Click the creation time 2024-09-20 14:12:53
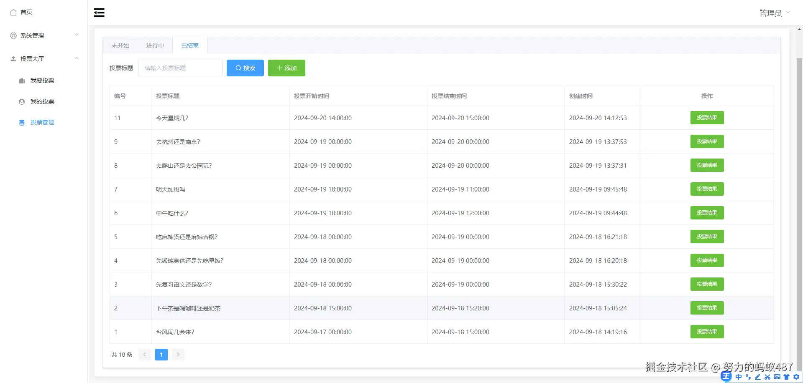 [x=598, y=118]
